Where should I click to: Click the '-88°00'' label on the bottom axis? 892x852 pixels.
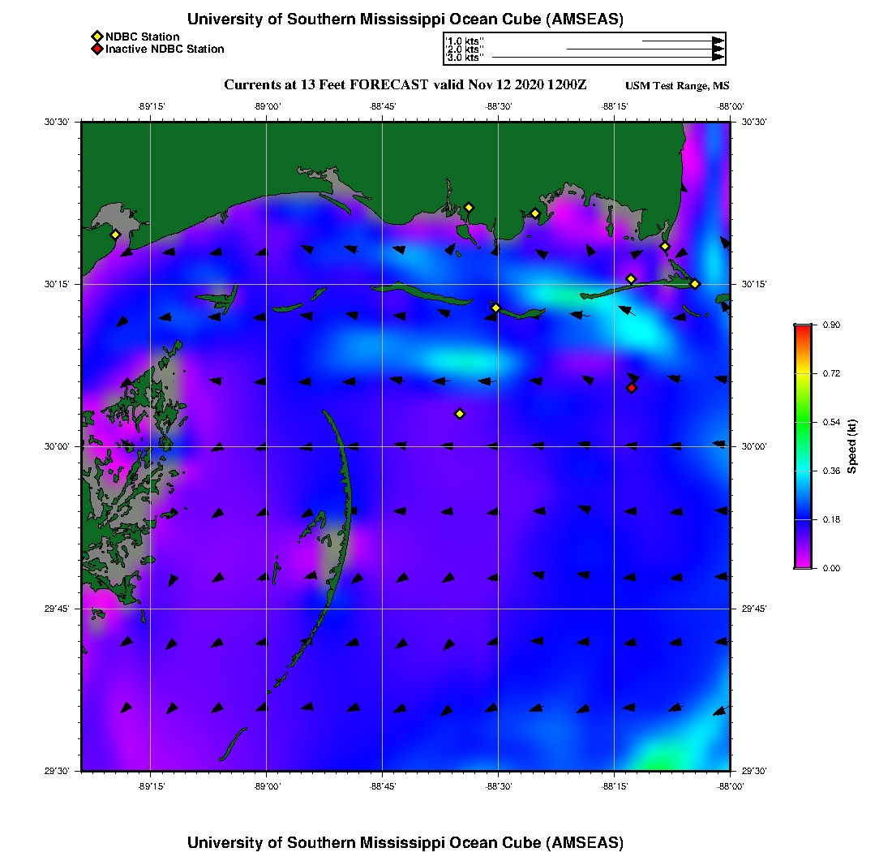point(731,786)
